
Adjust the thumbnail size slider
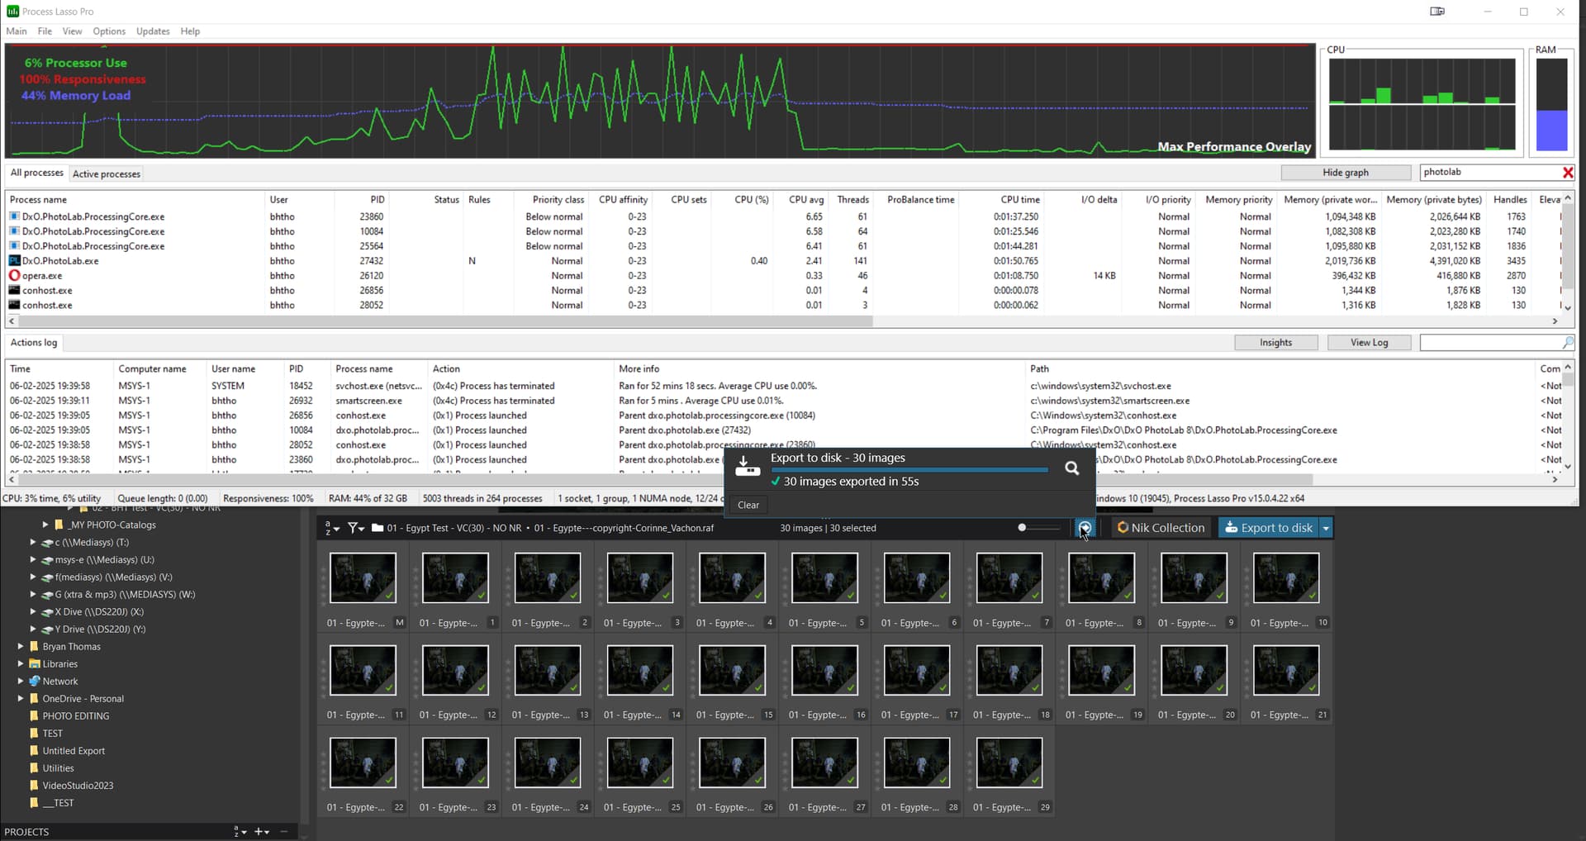[x=1039, y=528]
